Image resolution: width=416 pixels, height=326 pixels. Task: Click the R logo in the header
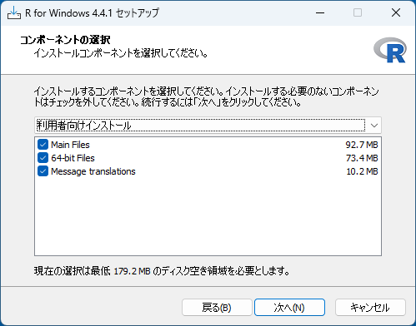tap(390, 50)
